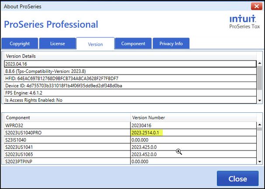Open the Copyright tab
Viewport: 265px width, 189px height.
click(x=20, y=43)
